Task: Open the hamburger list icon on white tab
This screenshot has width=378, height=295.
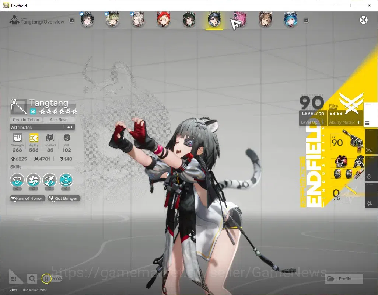Action: (x=367, y=123)
